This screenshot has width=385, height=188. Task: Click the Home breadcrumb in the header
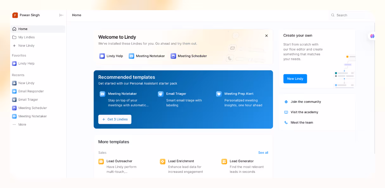click(x=77, y=15)
